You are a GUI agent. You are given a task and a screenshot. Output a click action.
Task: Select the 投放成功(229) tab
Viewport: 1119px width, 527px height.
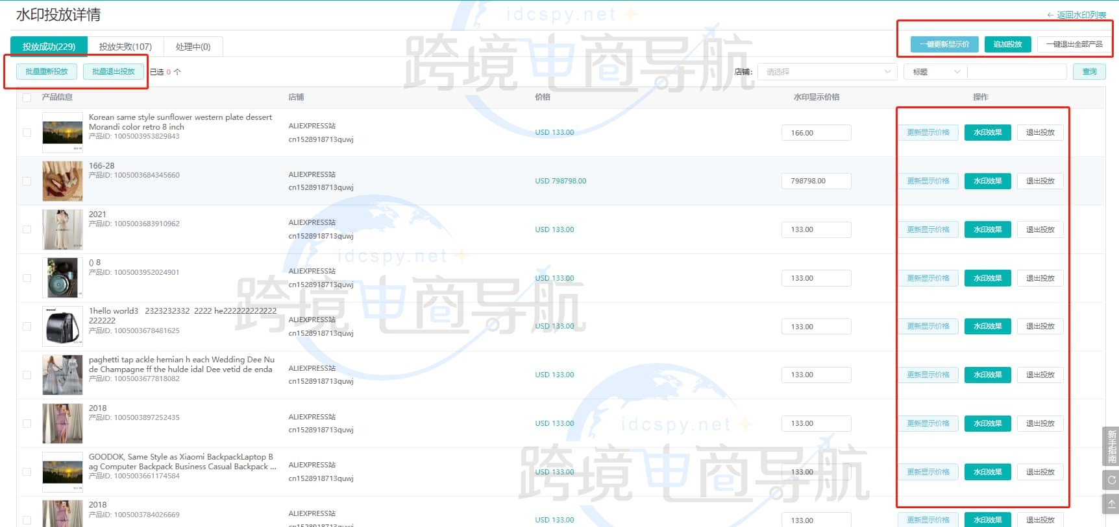(49, 47)
